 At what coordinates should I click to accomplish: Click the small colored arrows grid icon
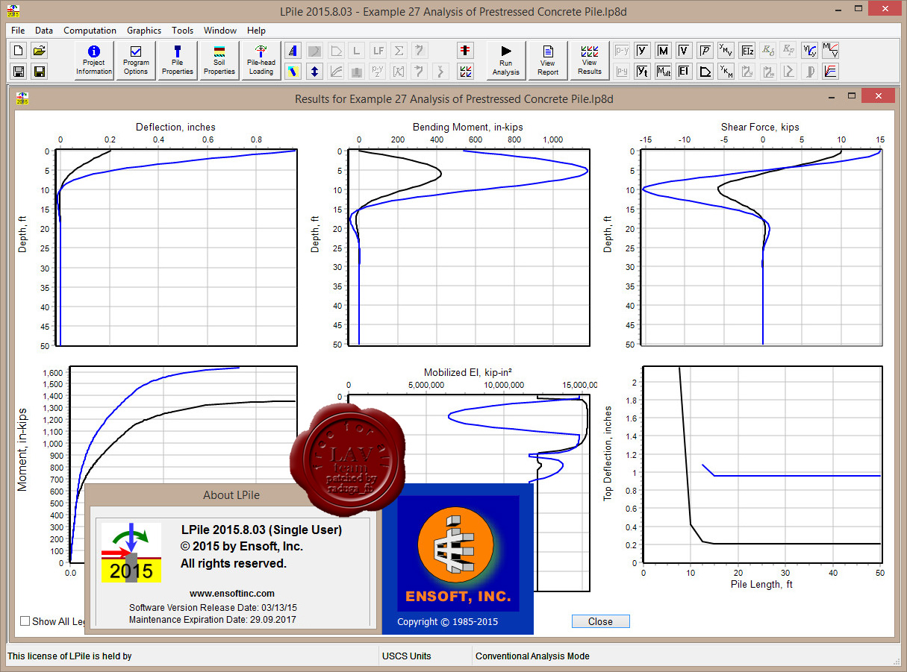coord(466,72)
